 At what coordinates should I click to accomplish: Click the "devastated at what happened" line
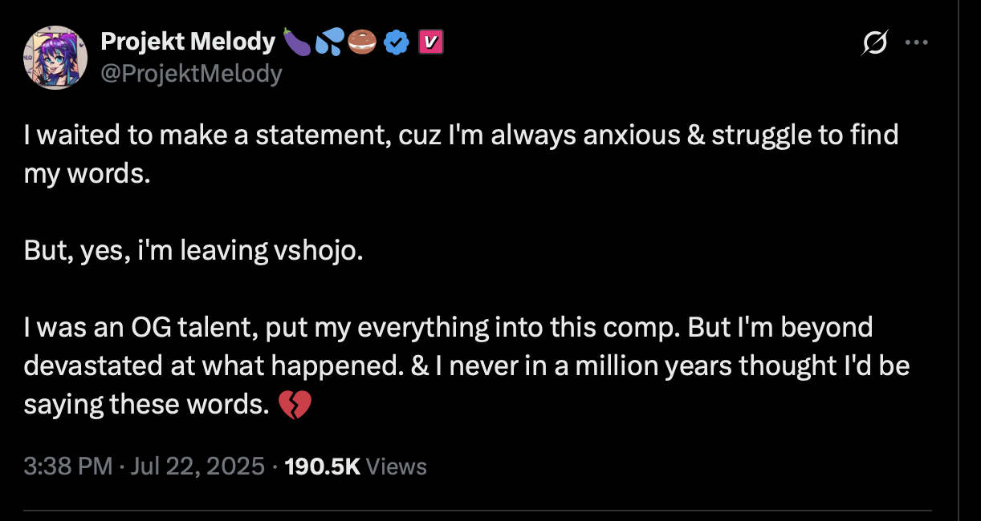[466, 366]
